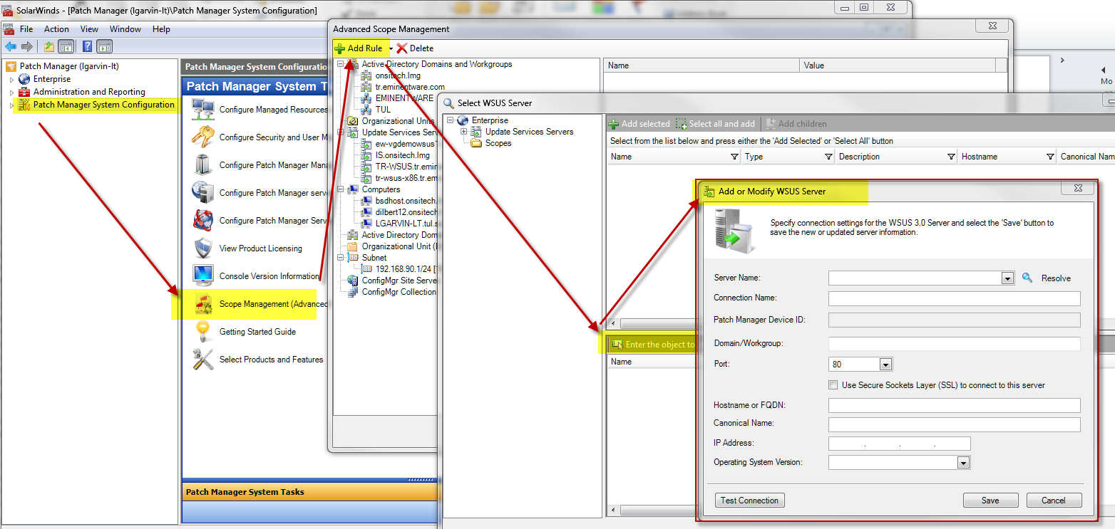Click the Add Rule green plus icon

click(340, 48)
